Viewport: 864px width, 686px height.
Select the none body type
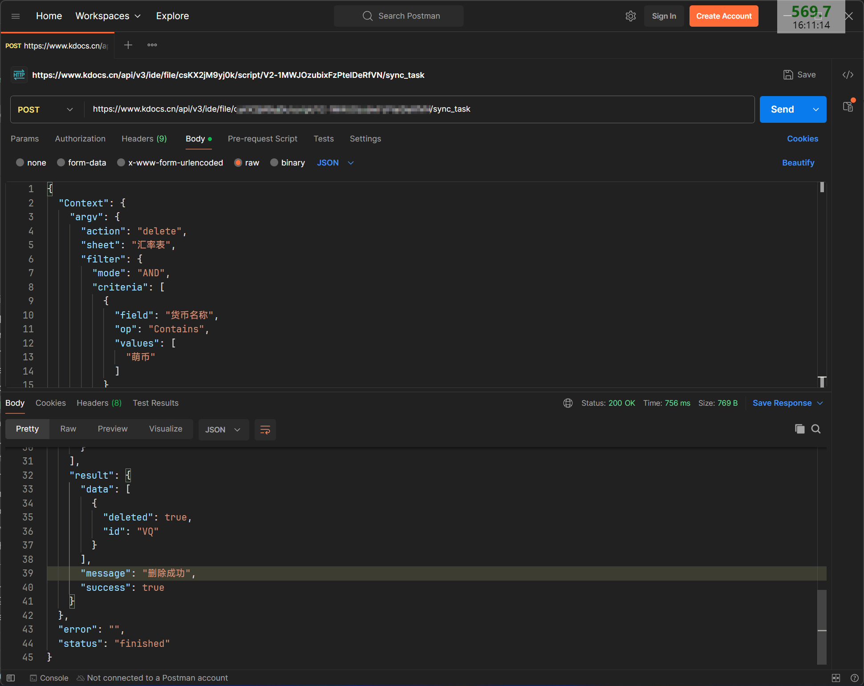coord(20,163)
